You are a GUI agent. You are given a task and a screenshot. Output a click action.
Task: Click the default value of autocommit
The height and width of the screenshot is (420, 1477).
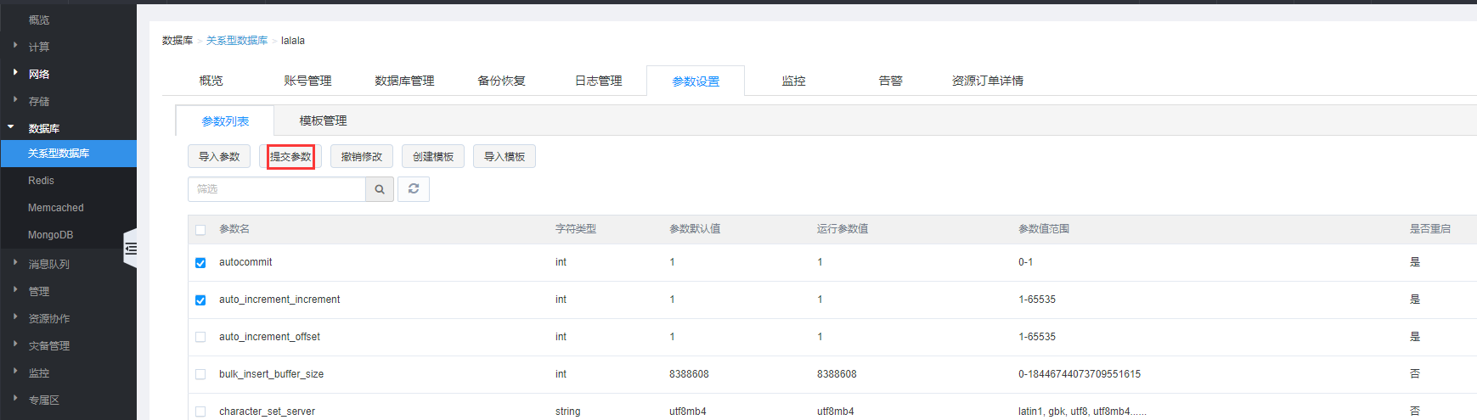click(672, 262)
